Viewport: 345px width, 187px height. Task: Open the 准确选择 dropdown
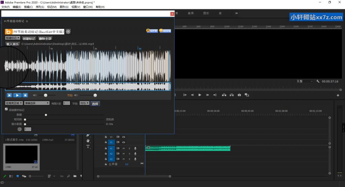point(37,103)
